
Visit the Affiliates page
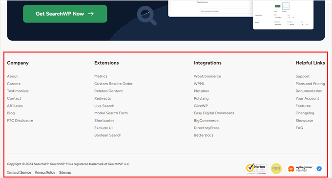(15, 106)
